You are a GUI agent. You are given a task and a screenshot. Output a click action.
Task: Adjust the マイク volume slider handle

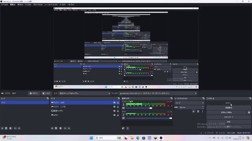tap(170, 118)
